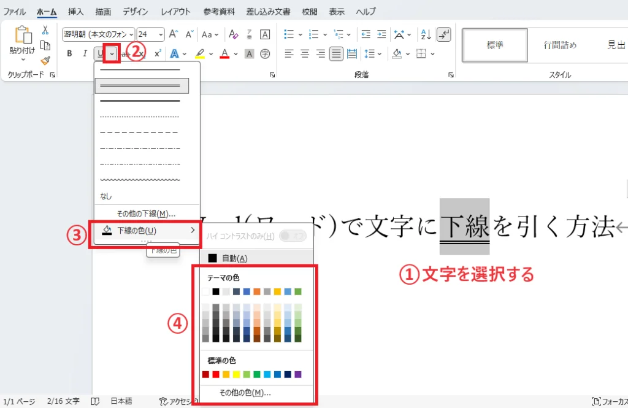Screen dimensions: 628x408
Task: Increase font size with A^ button
Action: tap(174, 34)
